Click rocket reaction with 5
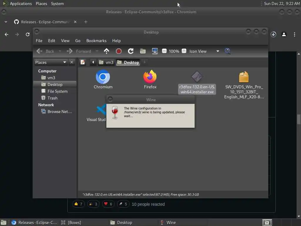Image resolution: width=301 pixels, height=226 pixels. click(123, 204)
